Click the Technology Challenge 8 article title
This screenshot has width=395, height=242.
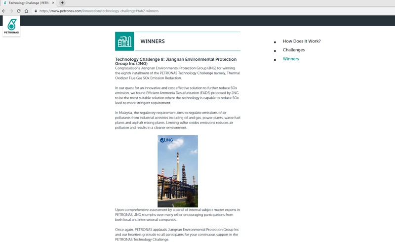point(175,61)
